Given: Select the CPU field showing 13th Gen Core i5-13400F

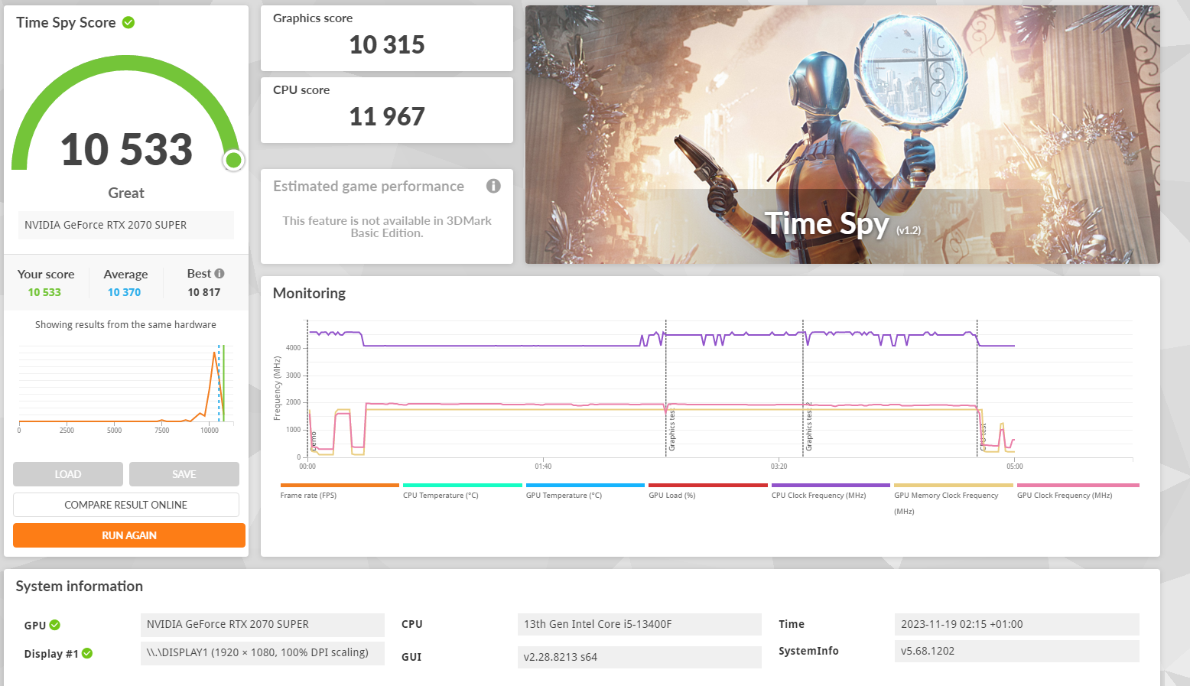Looking at the screenshot, I should [x=639, y=624].
